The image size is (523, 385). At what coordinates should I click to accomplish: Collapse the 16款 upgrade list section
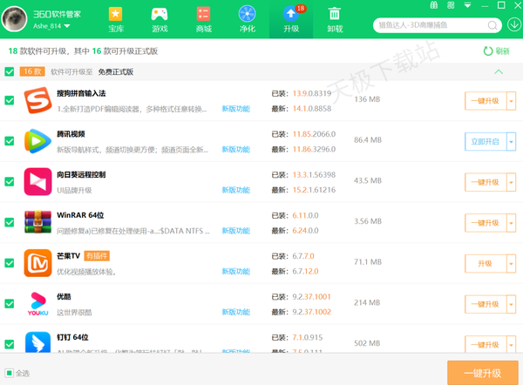tap(498, 72)
